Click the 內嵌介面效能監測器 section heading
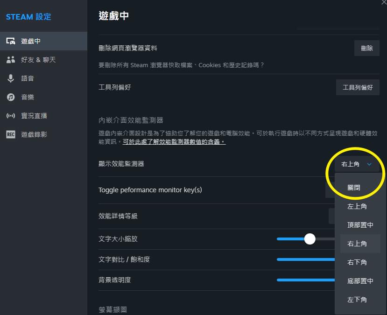 [x=131, y=120]
